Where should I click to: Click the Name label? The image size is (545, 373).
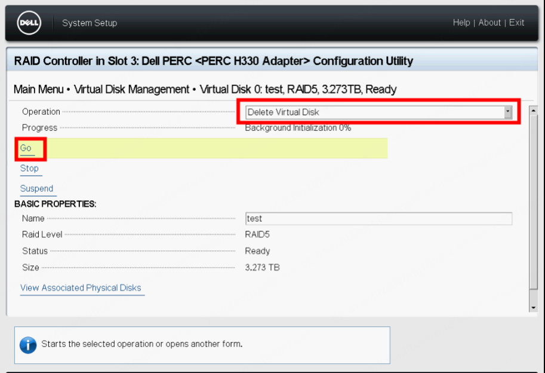click(x=33, y=219)
